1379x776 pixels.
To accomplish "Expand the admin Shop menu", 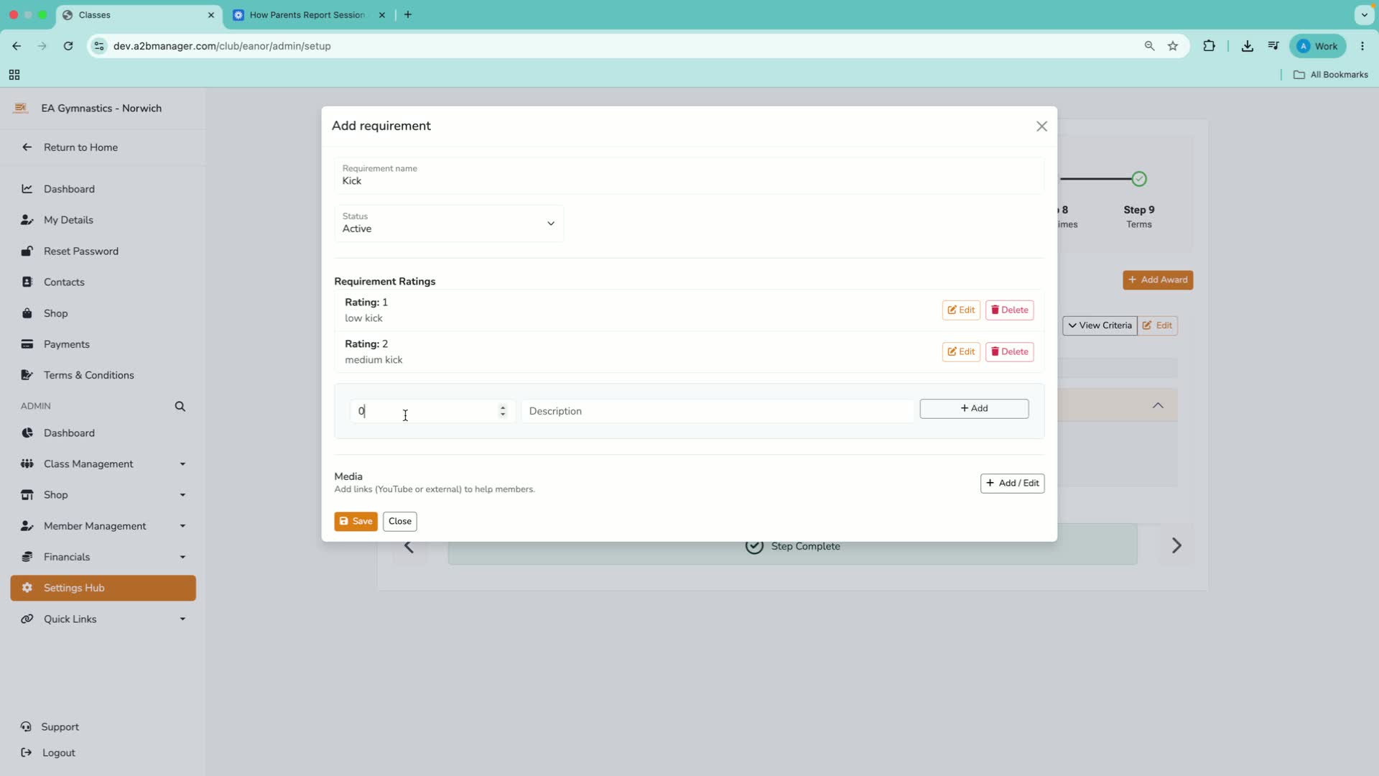I will (103, 495).
